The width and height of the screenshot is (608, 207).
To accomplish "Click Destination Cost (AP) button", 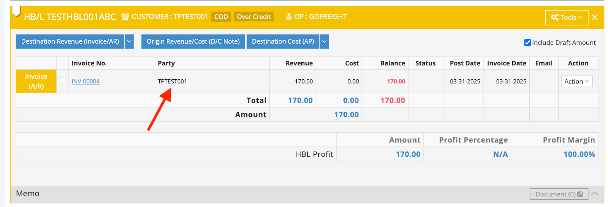I will tap(283, 41).
